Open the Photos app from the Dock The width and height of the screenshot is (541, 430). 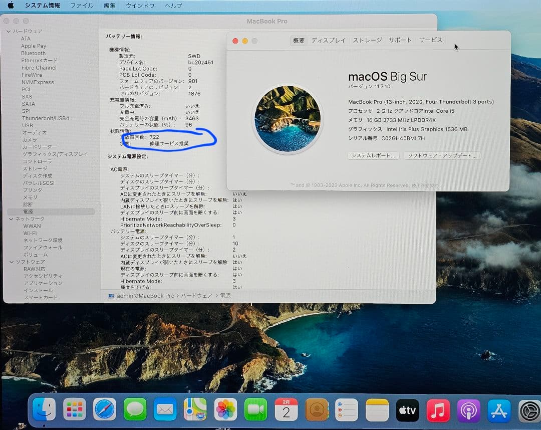pos(225,409)
